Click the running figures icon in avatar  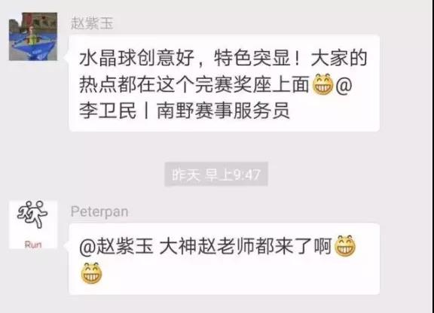32,214
